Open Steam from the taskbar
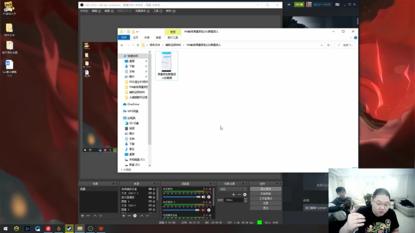 tap(69, 228)
